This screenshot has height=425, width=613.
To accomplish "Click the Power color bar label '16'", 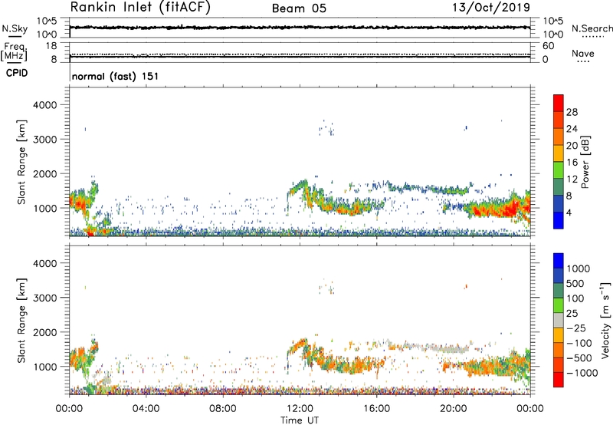I will pos(572,163).
